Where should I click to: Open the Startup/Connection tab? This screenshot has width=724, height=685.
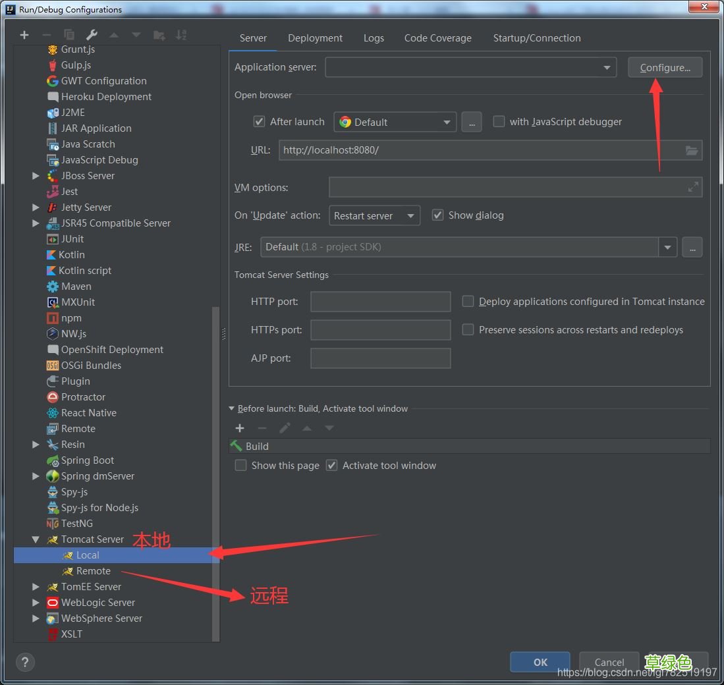pyautogui.click(x=536, y=38)
